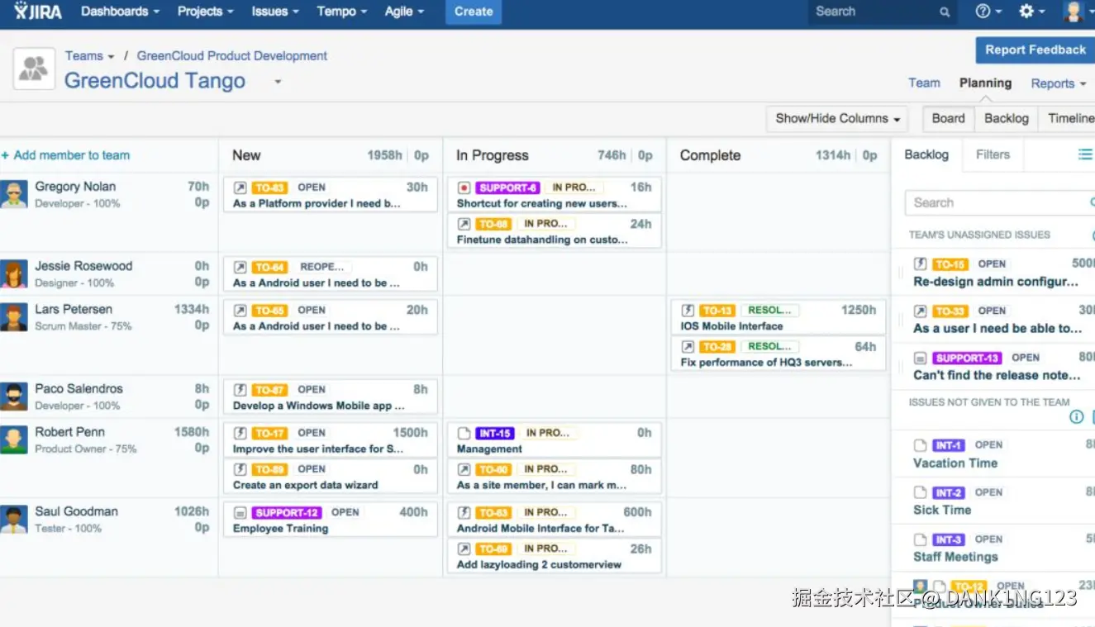Click the 'Vacation Time' backlog item
Viewport: 1095px width, 627px height.
pos(955,463)
